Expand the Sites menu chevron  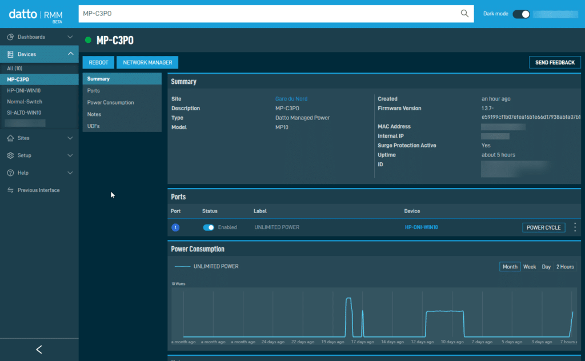(70, 138)
